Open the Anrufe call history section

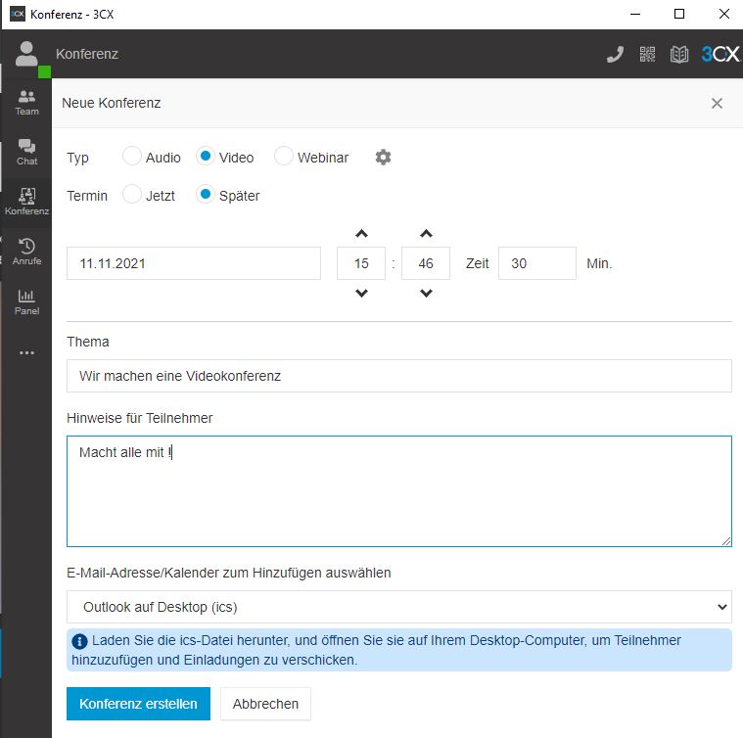pyautogui.click(x=27, y=252)
